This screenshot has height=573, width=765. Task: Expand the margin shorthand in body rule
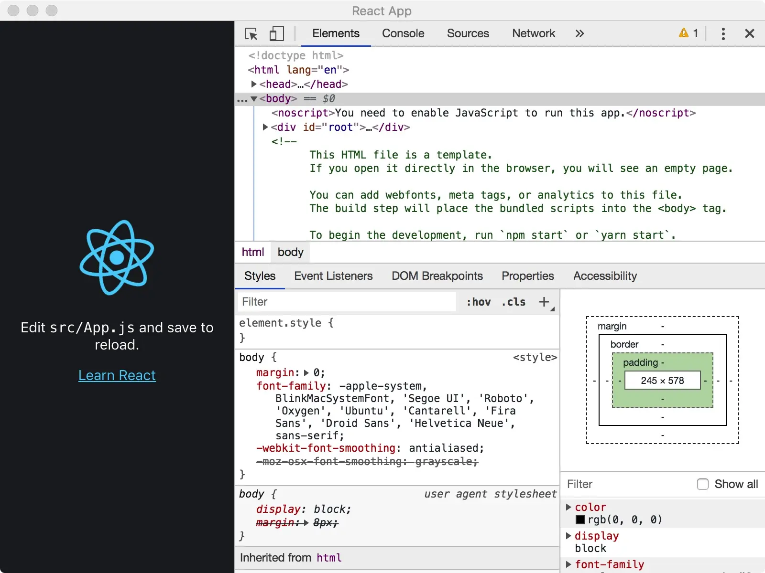pyautogui.click(x=306, y=373)
